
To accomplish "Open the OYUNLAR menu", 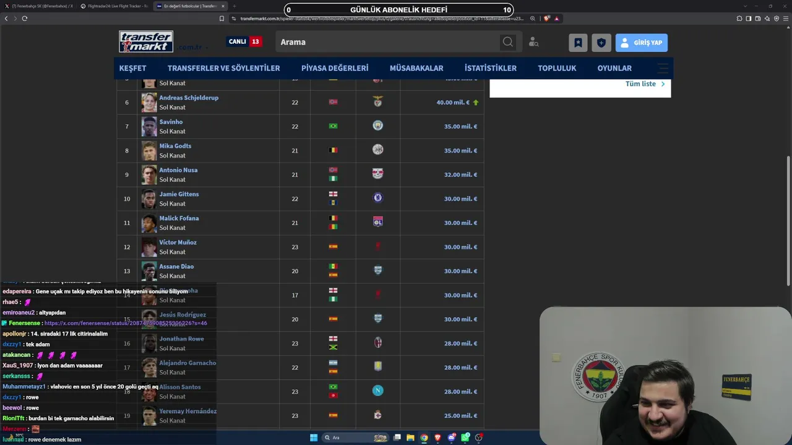I will [x=614, y=68].
